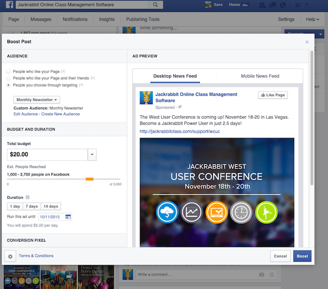Image resolution: width=328 pixels, height=289 pixels.
Task: Click the Duration info icon
Action: pos(28,198)
